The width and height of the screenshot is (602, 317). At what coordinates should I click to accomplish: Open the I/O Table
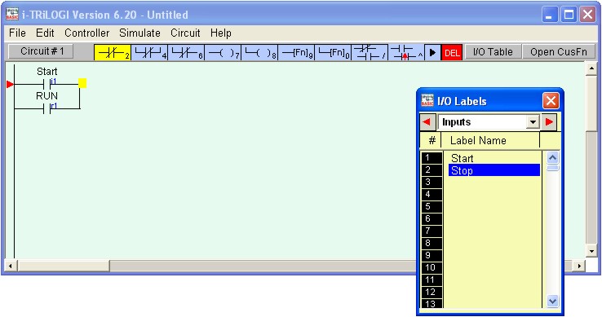tap(493, 52)
